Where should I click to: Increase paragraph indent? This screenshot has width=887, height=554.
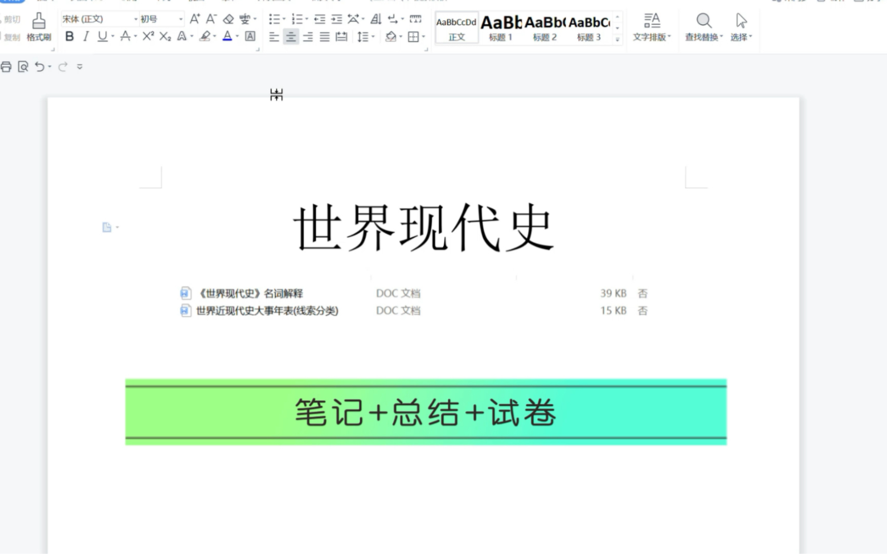[x=336, y=19]
